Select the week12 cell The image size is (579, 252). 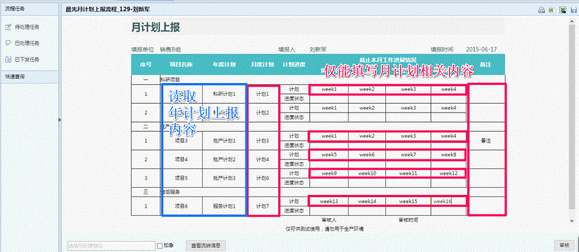click(x=448, y=174)
